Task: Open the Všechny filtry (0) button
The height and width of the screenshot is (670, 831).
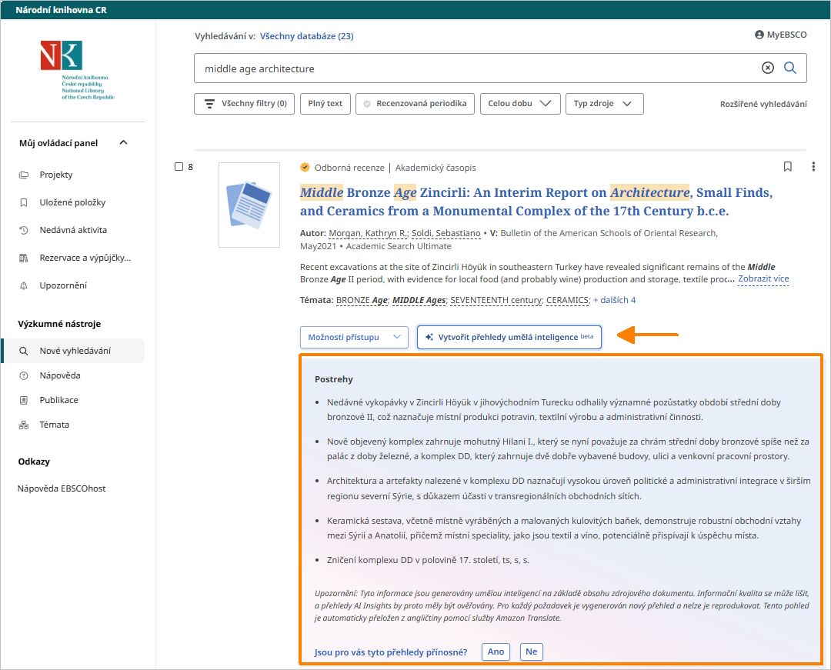Action: click(x=245, y=104)
